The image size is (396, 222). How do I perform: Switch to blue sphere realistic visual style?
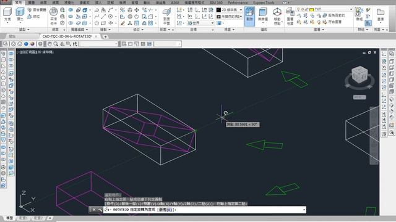[26, 44]
